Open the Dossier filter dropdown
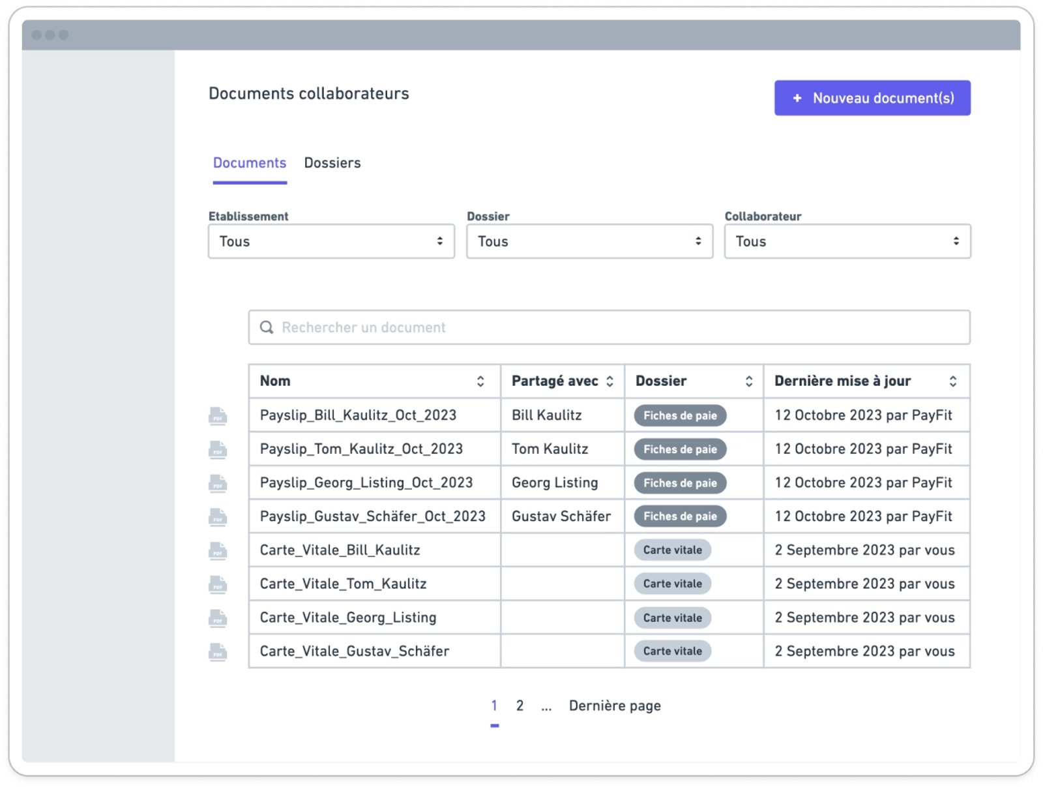Screen dimensions: 1043x787 (x=589, y=241)
